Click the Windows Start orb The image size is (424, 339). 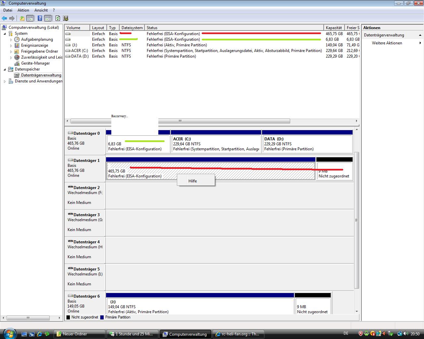coord(9,333)
